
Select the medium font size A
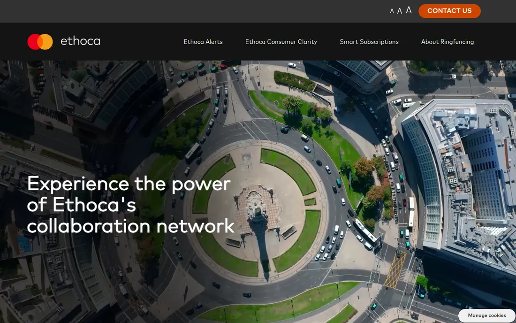tap(400, 11)
